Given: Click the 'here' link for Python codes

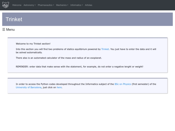Looking at the screenshot, I should click(59, 87).
